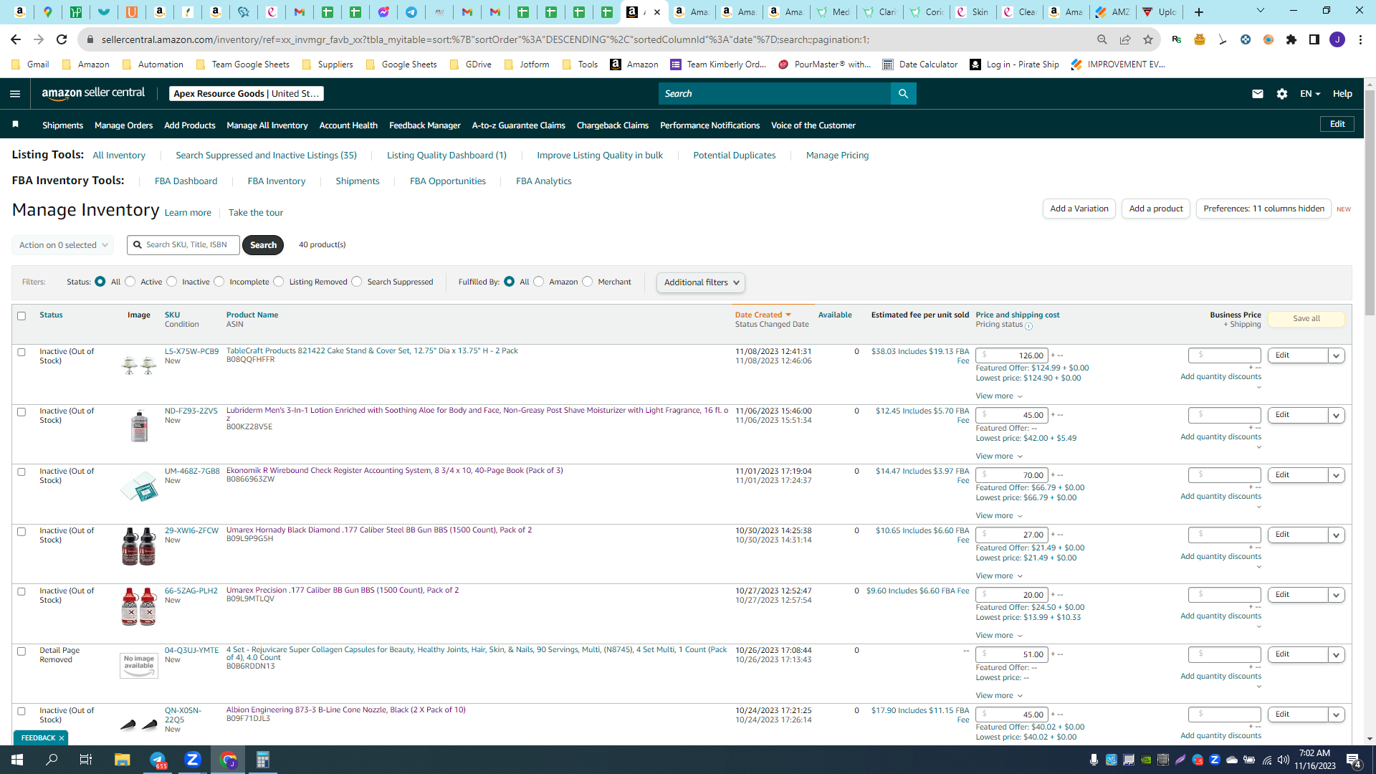Open Zoom from the taskbar
Image resolution: width=1376 pixels, height=774 pixels.
193,760
